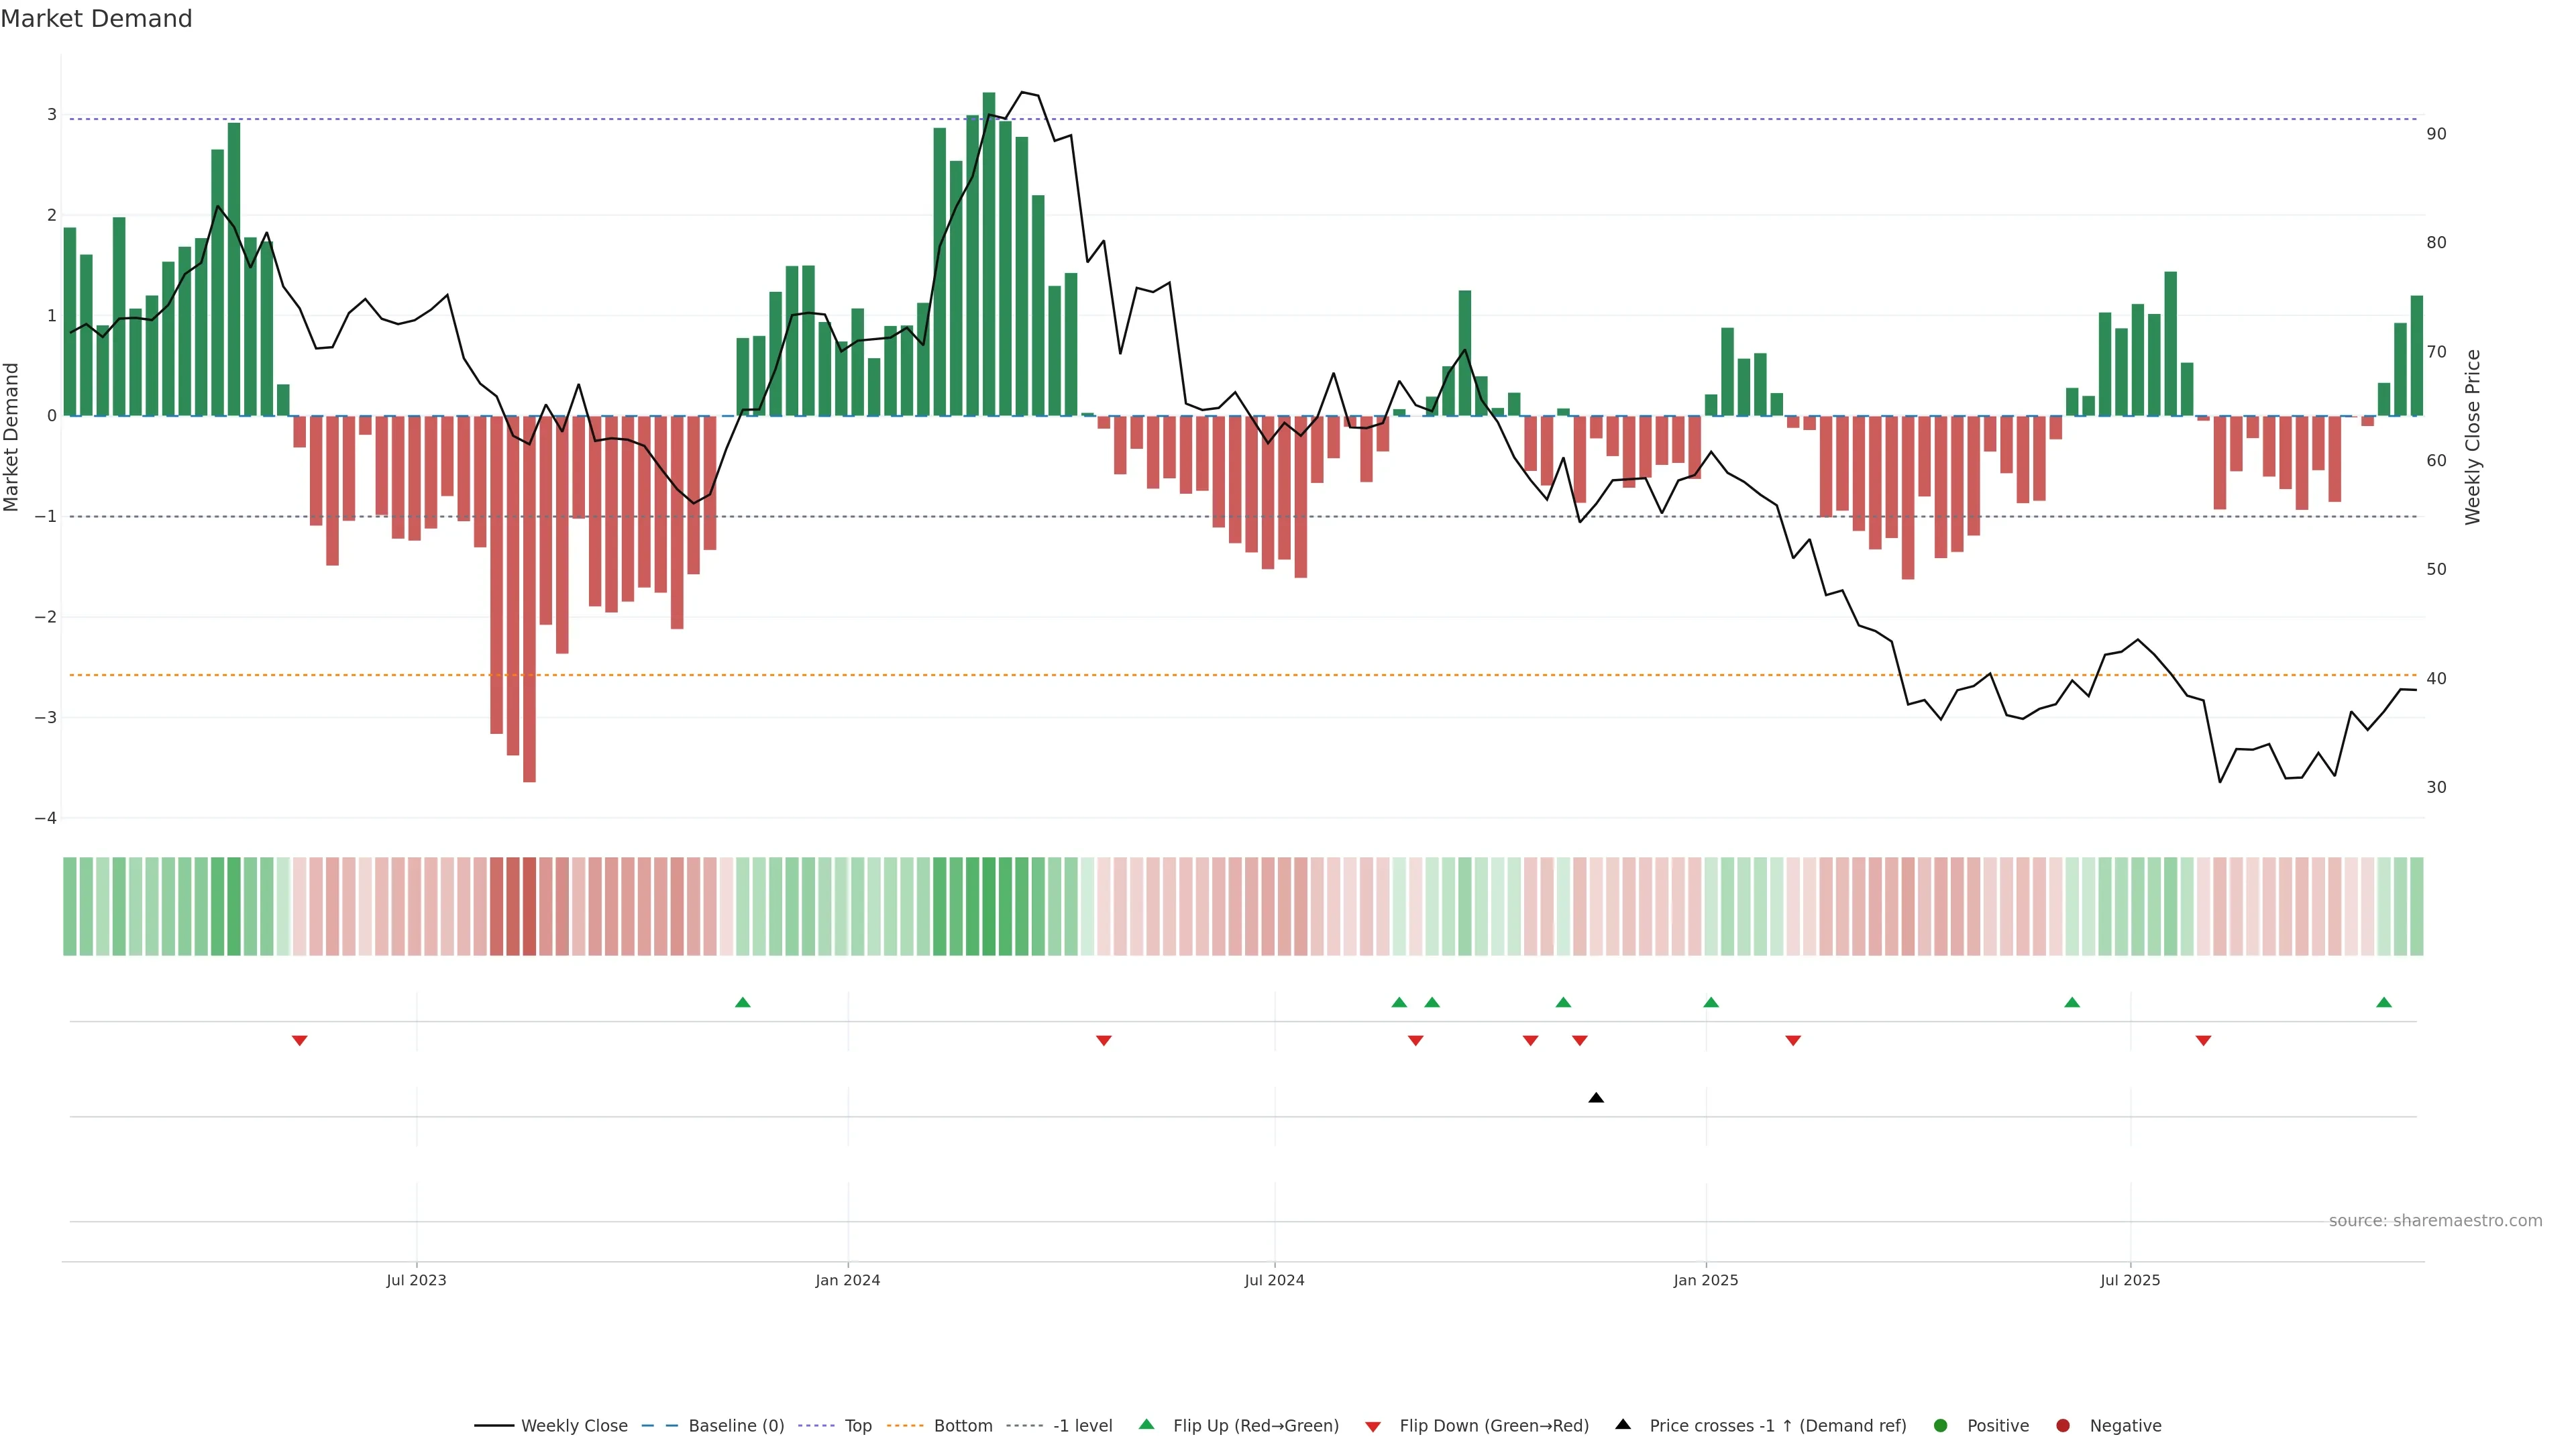Click the red Negative legend dot

pos(2063,1426)
